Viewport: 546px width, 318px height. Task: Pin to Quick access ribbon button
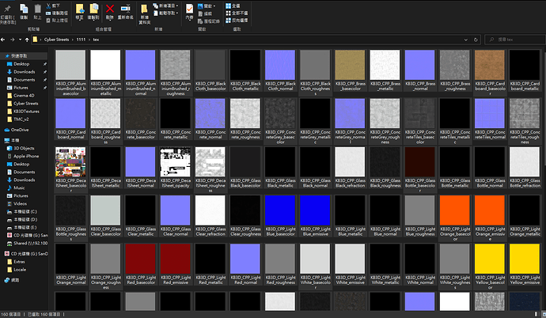tap(7, 13)
